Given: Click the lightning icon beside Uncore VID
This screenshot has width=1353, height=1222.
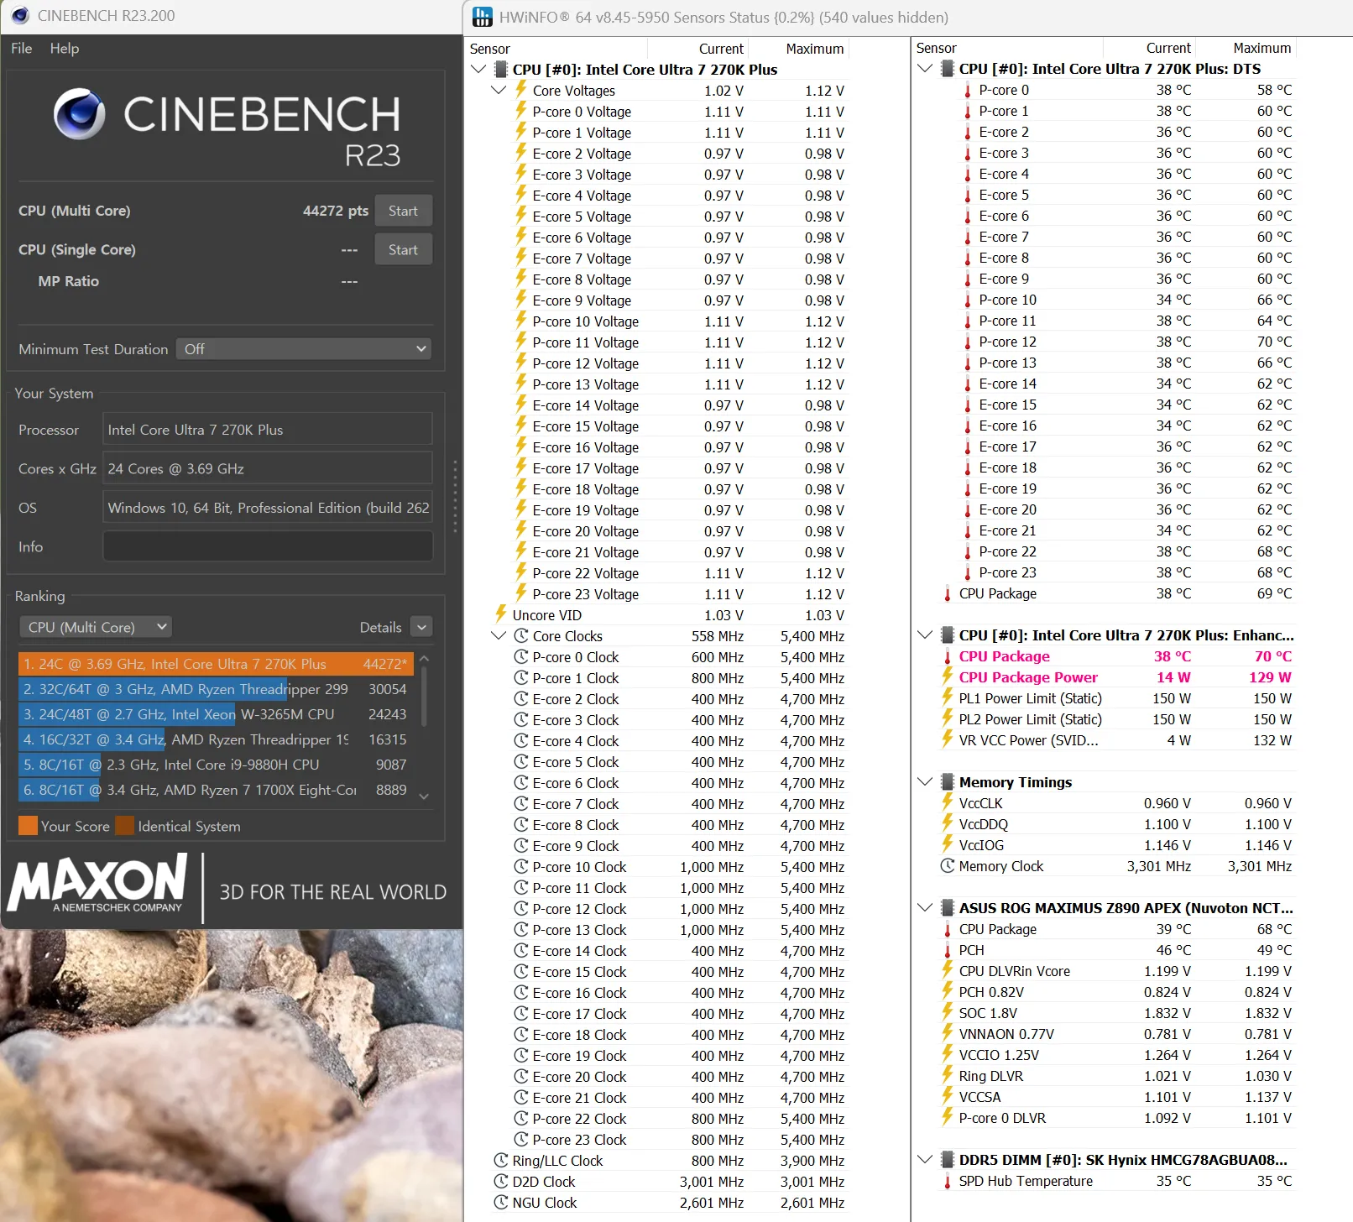Looking at the screenshot, I should pos(500,614).
